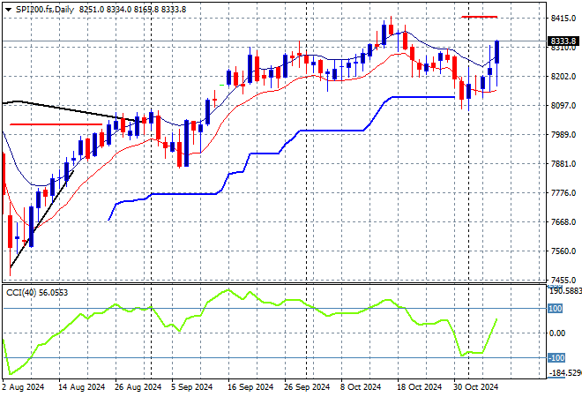Click the CCI 100 level label
Screen dimensions: 582x397
click(x=556, y=308)
